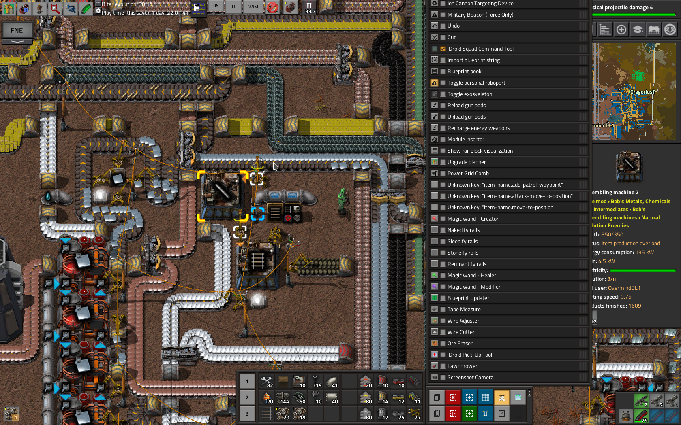Click the copy shortcut button

point(437,397)
